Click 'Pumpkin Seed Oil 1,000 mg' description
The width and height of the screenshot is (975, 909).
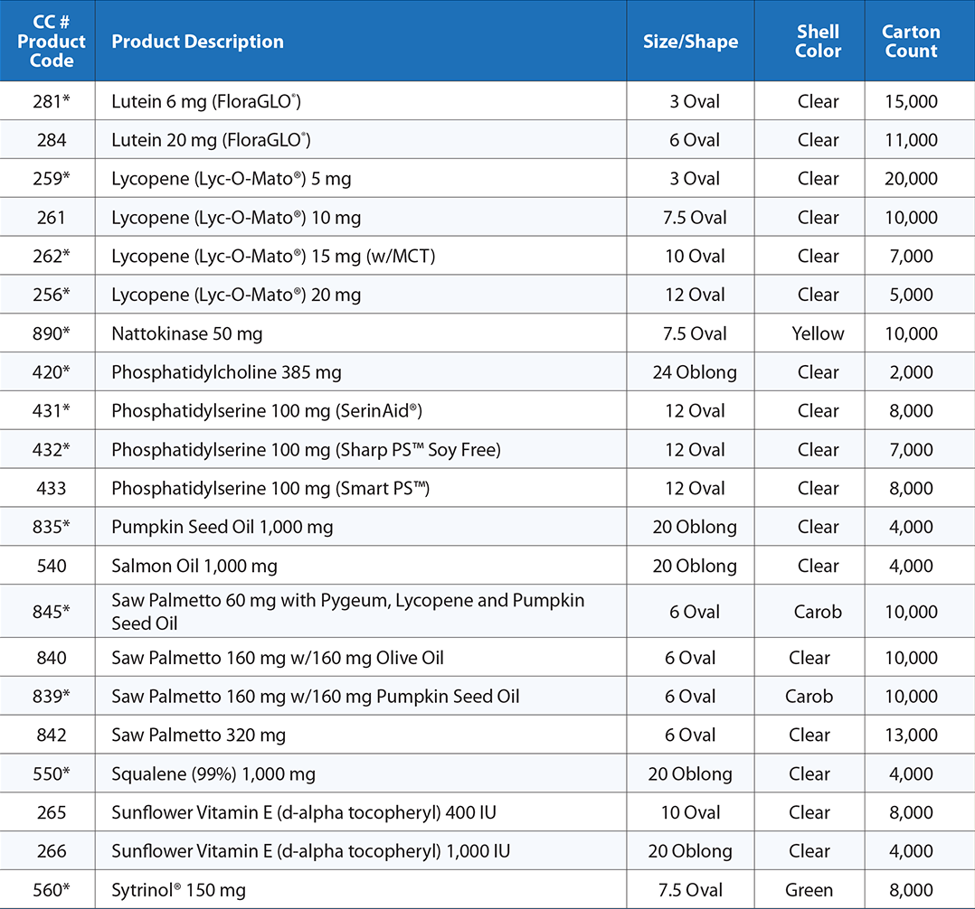[222, 527]
